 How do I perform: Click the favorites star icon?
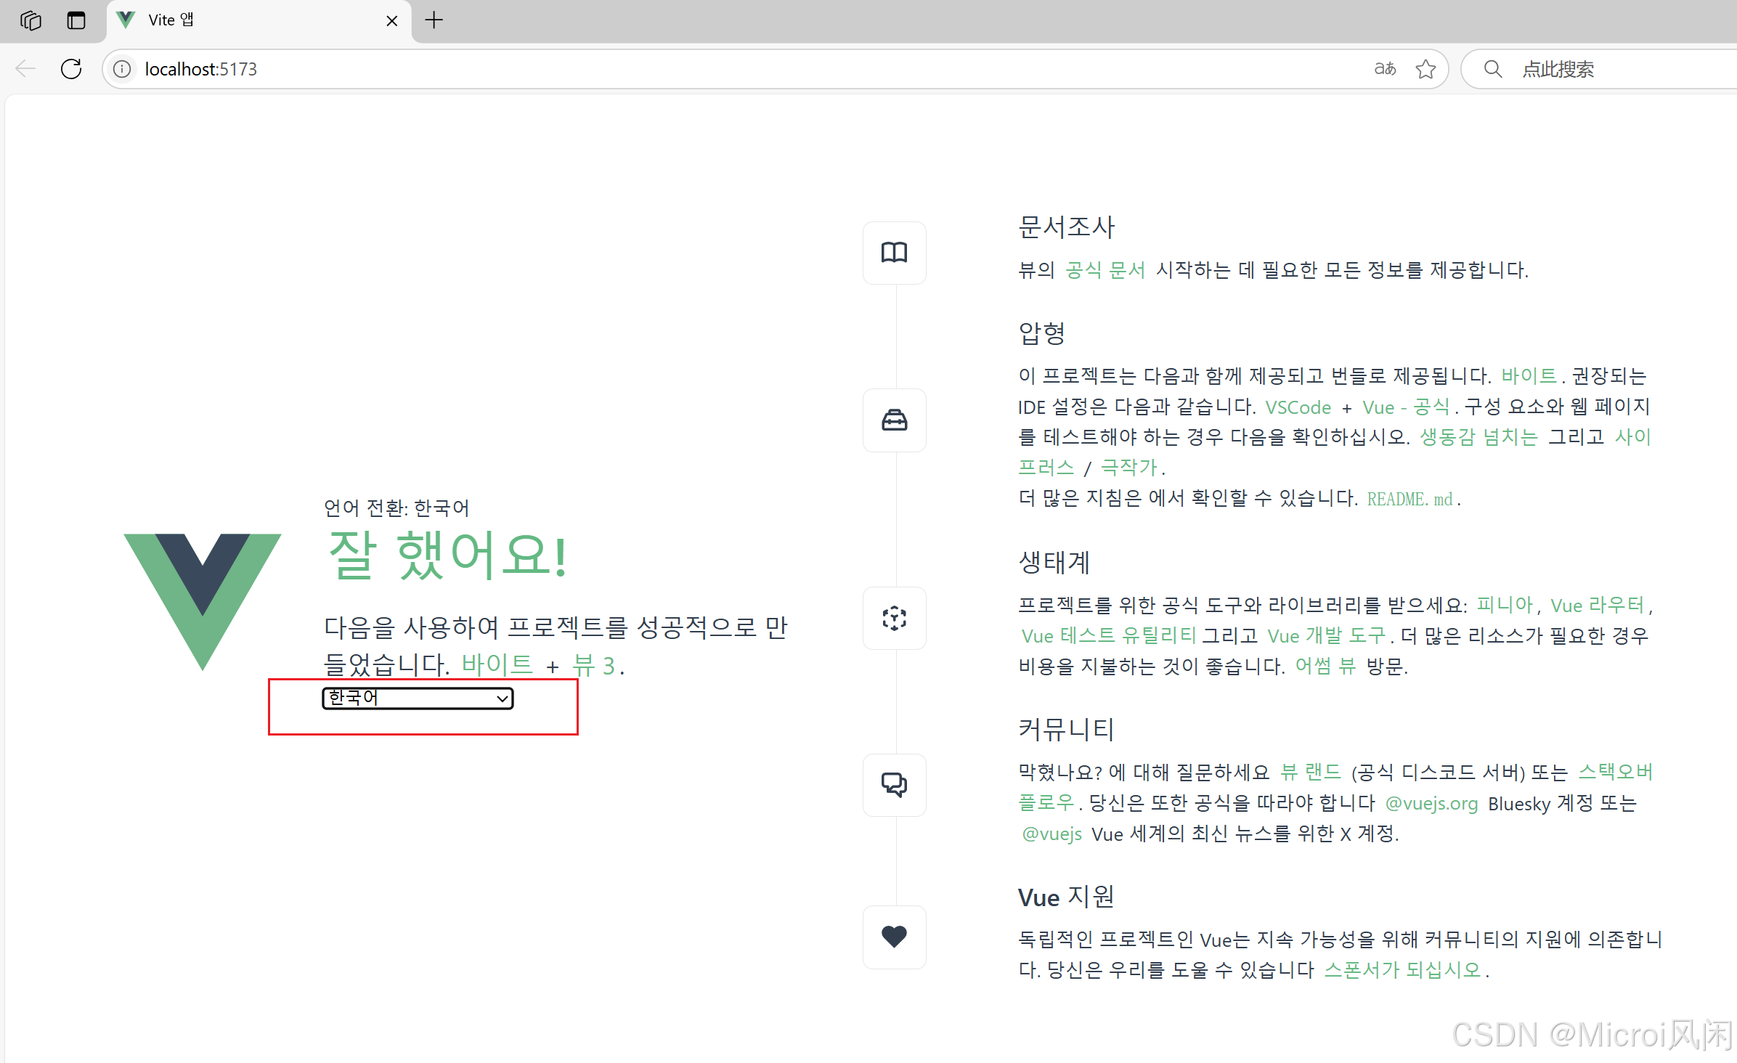click(x=1425, y=69)
